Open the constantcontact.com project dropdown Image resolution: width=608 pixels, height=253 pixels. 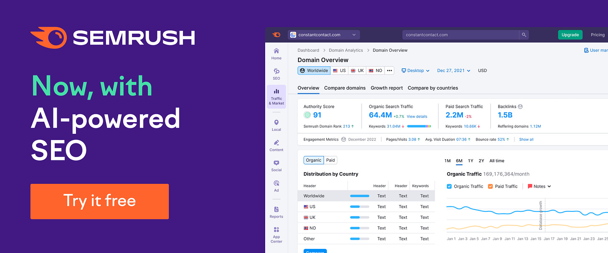(x=324, y=35)
